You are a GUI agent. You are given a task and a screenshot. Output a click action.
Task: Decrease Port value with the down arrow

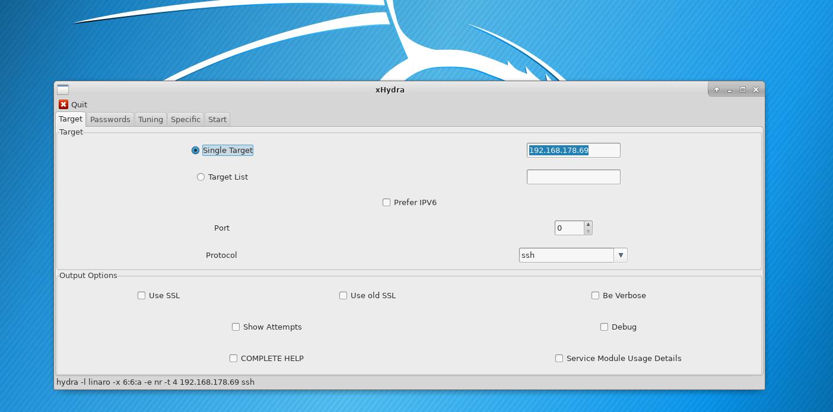click(588, 231)
